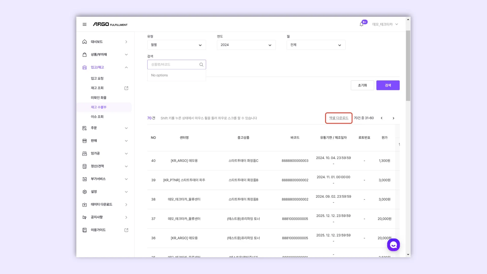Click the 엑셀 다운로드 link
487x274 pixels.
coord(339,118)
